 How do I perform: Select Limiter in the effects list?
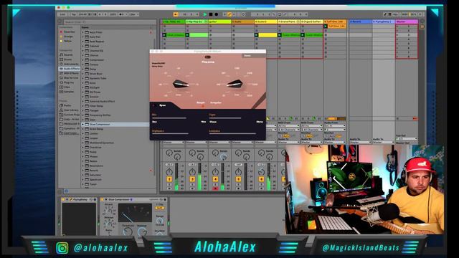94,133
